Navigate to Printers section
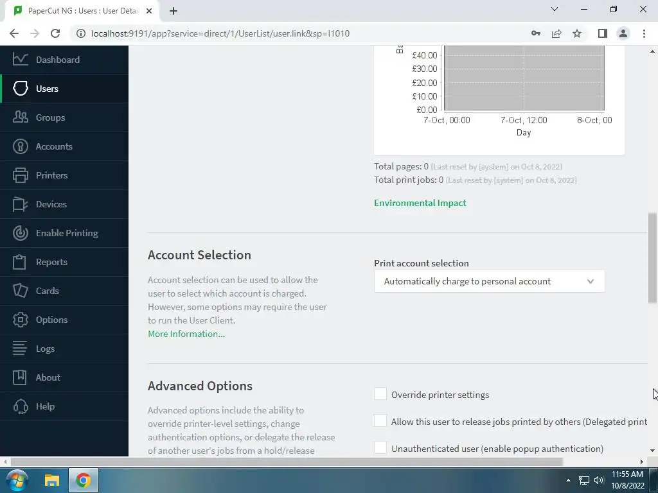 pyautogui.click(x=51, y=175)
